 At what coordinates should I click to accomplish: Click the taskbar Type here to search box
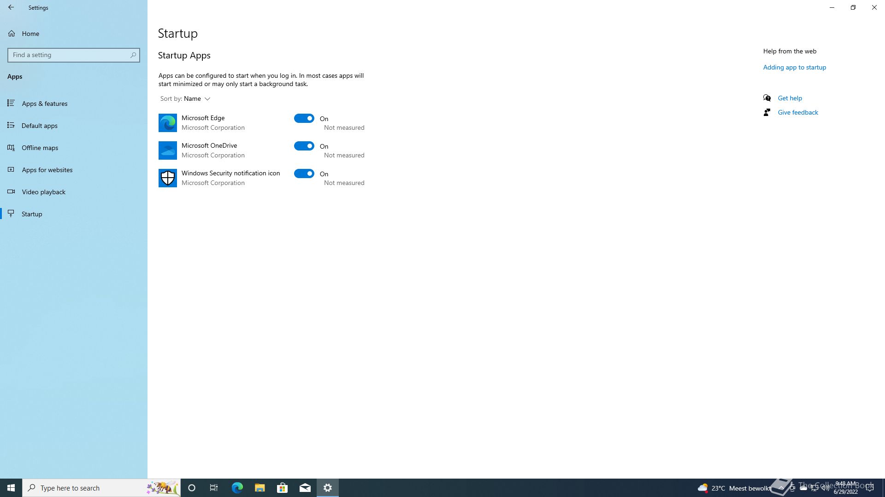(x=101, y=488)
